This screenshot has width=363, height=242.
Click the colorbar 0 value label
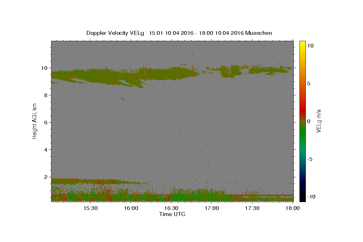coord(309,121)
